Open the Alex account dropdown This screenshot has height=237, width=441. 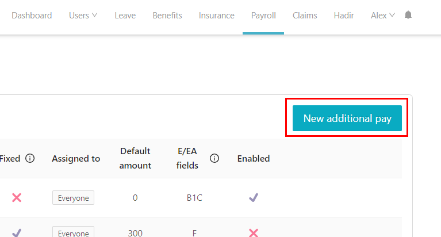[383, 15]
